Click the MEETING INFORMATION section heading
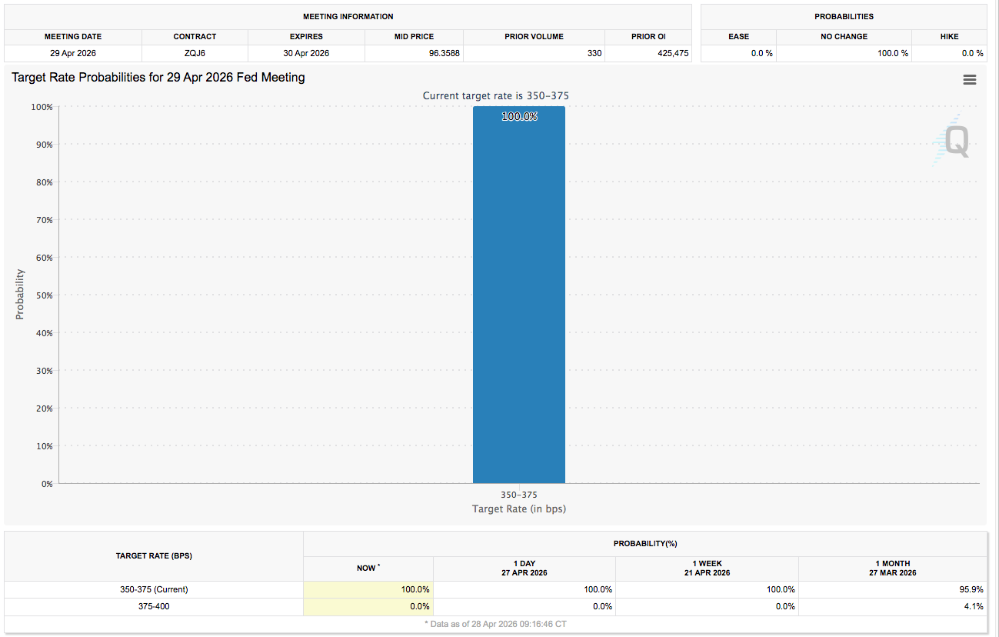This screenshot has width=999, height=637. [348, 17]
